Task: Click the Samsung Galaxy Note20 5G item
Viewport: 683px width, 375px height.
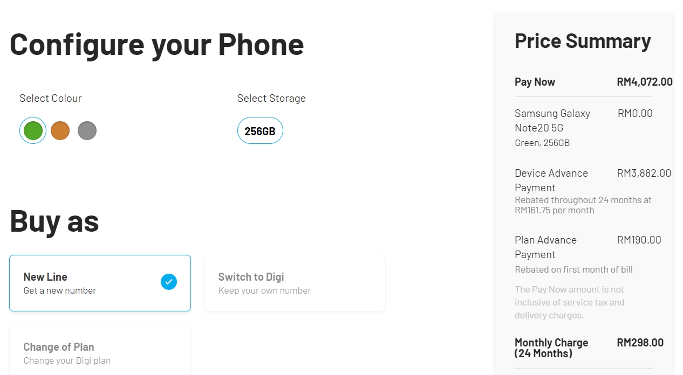Action: pyautogui.click(x=552, y=121)
